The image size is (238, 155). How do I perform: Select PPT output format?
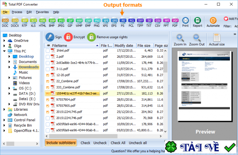[x=166, y=22]
